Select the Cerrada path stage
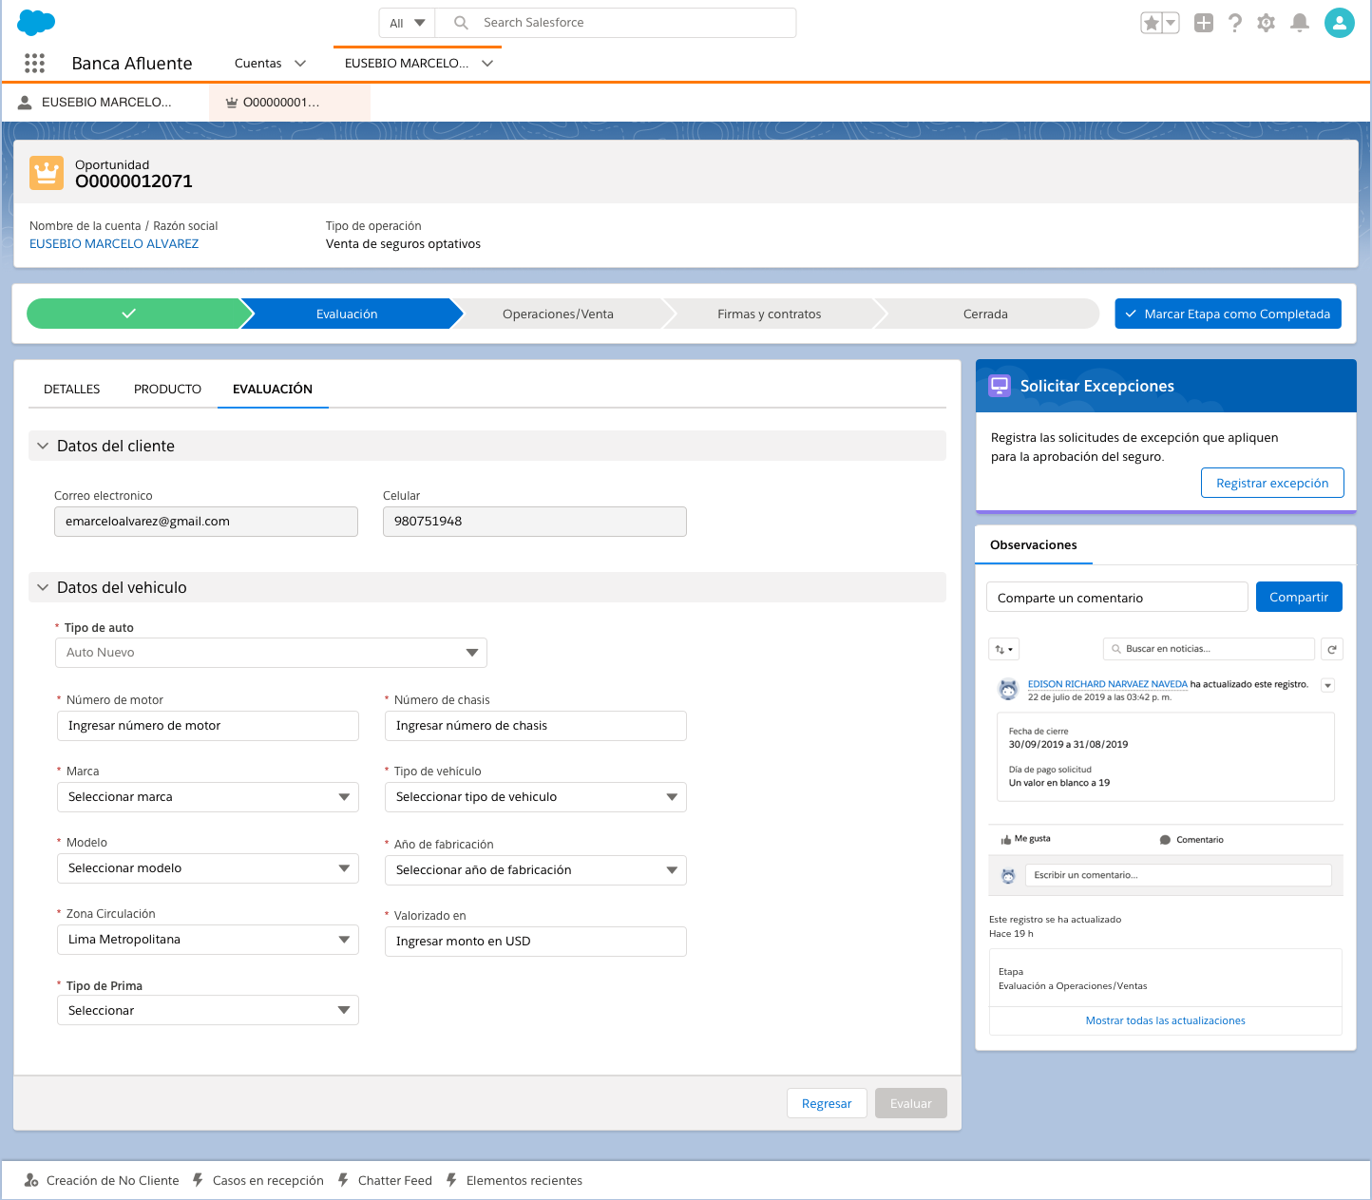 [x=985, y=314]
